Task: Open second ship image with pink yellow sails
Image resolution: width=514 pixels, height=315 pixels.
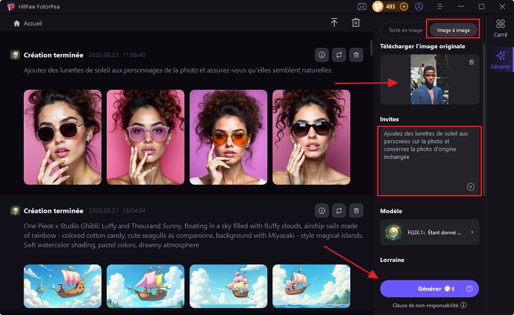Action: pos(146,286)
